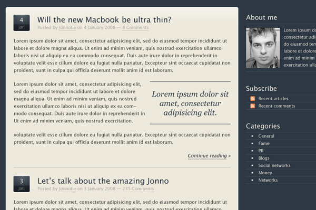Click the RSS icon beside Recent comments

[x=252, y=106]
